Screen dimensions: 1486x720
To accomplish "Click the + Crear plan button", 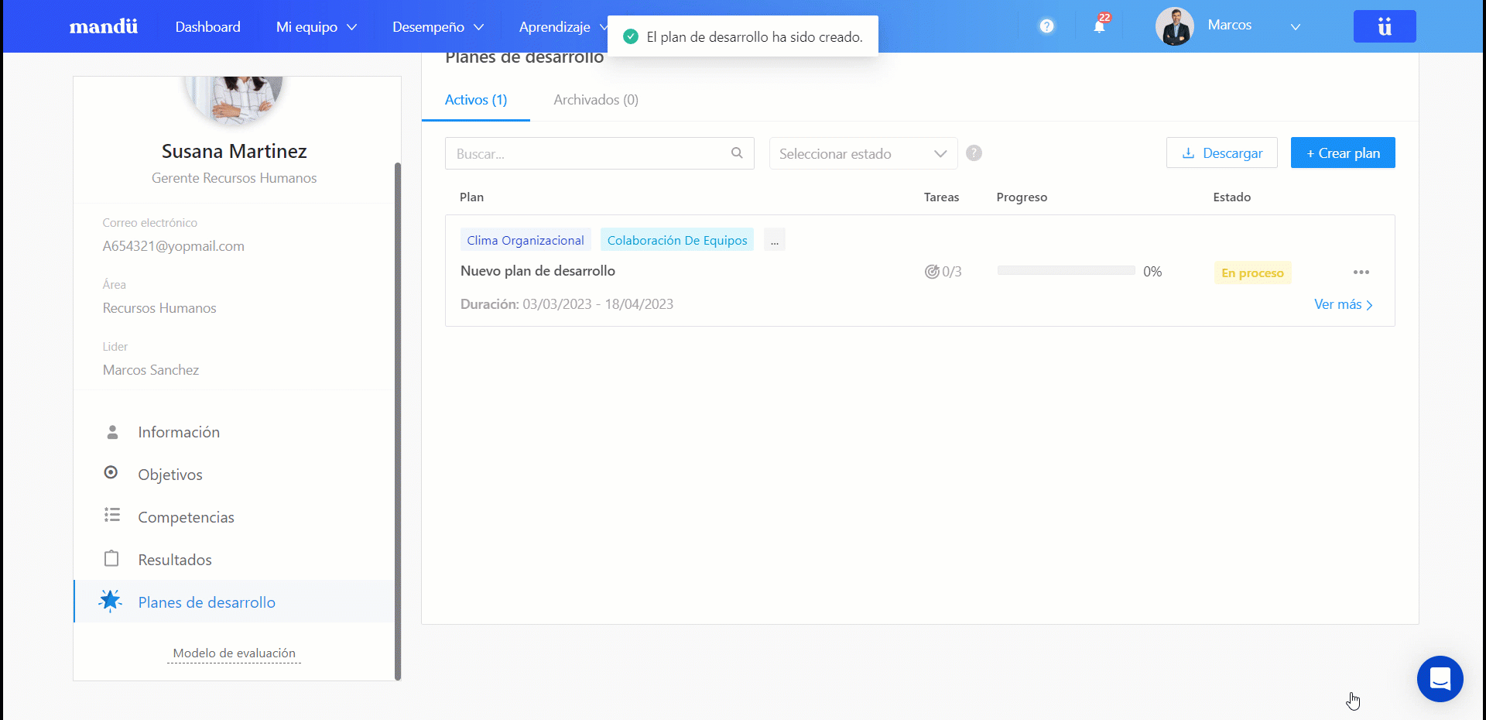I will click(x=1343, y=153).
